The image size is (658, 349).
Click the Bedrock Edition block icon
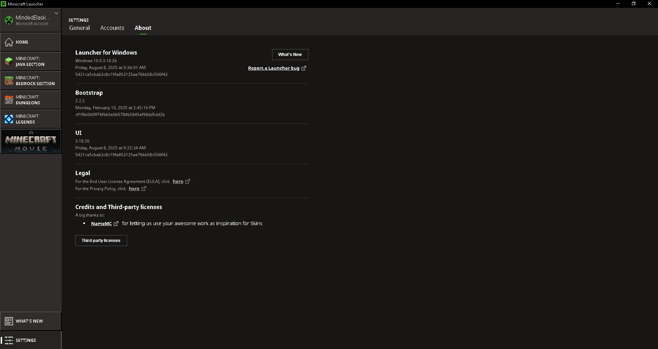(9, 81)
